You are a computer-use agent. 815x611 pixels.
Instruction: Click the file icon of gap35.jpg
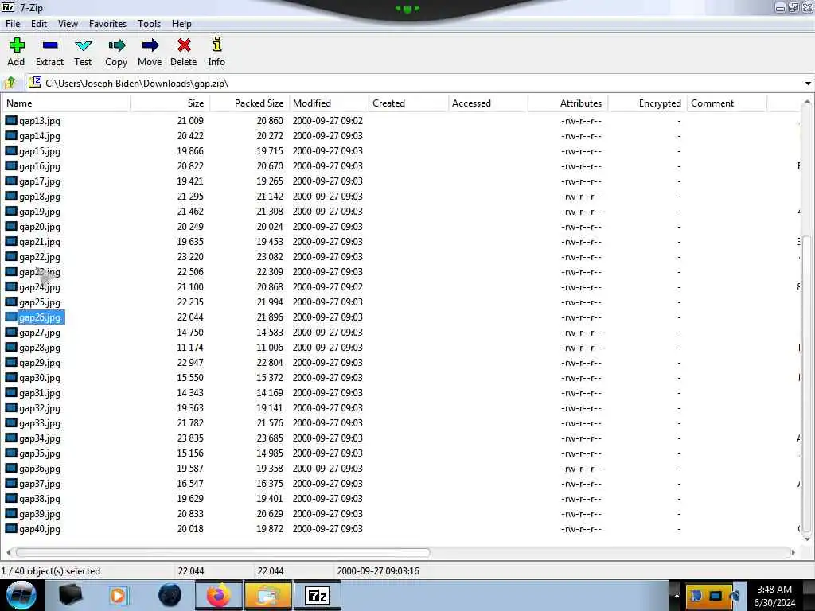click(x=11, y=453)
